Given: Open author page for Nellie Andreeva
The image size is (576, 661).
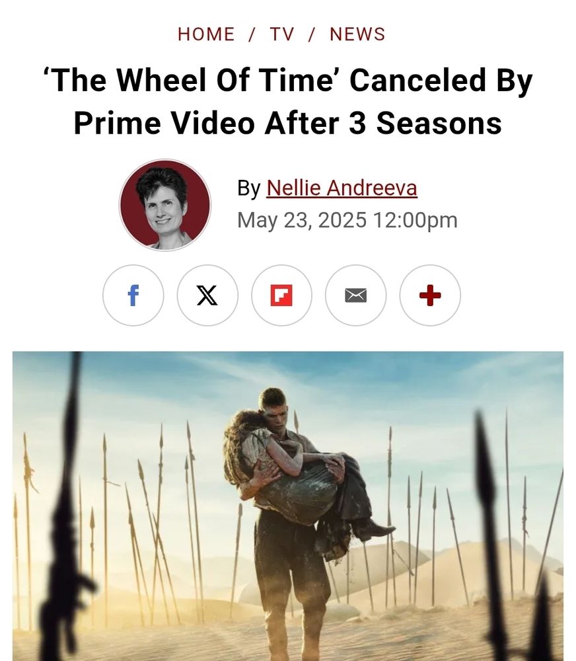Looking at the screenshot, I should click(342, 188).
